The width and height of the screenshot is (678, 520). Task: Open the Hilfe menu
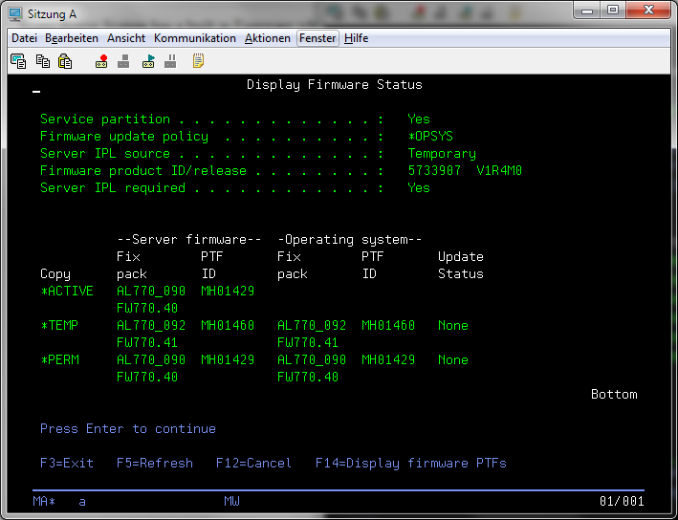(356, 38)
